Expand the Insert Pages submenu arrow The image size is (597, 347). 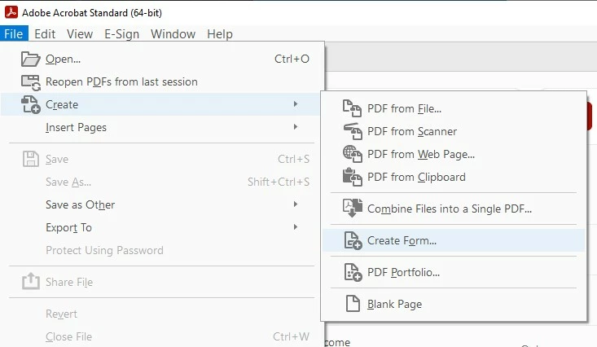pyautogui.click(x=296, y=127)
